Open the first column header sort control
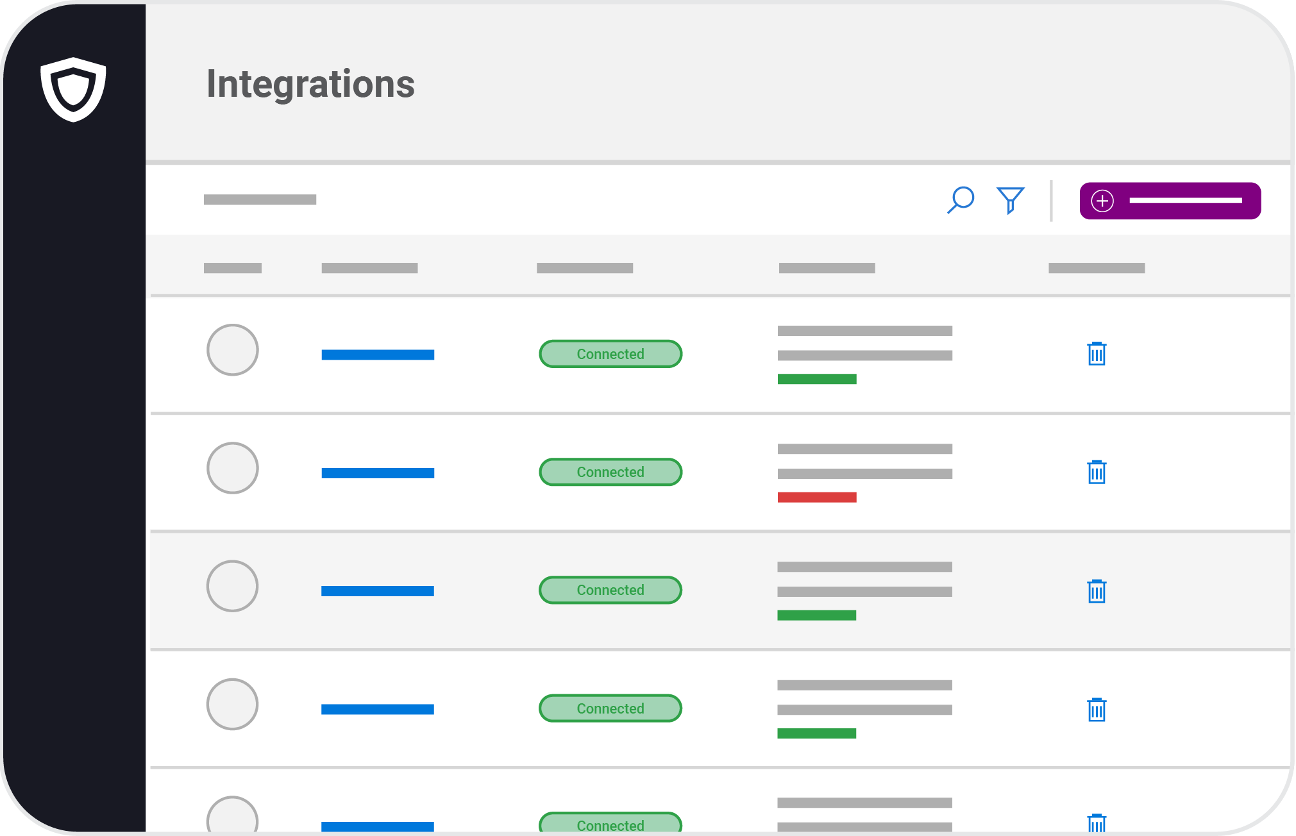Screen dimensions: 1296x836 point(233,267)
